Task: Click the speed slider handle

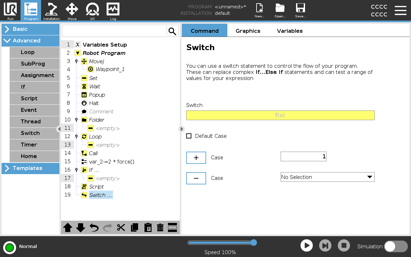Action: pyautogui.click(x=253, y=243)
